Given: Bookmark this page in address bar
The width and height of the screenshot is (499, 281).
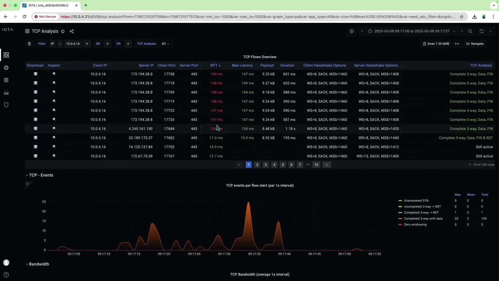Looking at the screenshot, I should pos(462,17).
